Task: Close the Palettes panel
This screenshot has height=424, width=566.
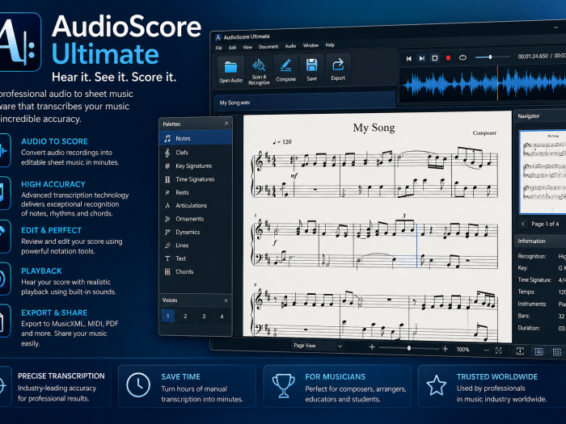Action: click(226, 124)
